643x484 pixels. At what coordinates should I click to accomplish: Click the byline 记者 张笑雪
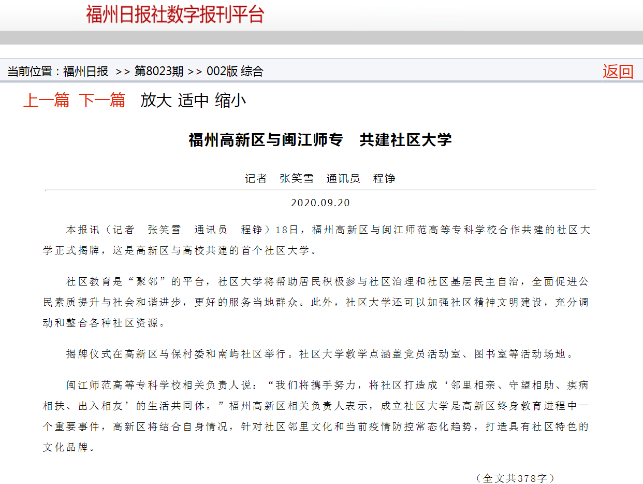(x=279, y=179)
